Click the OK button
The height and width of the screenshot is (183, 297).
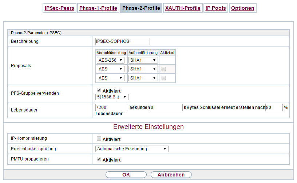click(x=126, y=175)
